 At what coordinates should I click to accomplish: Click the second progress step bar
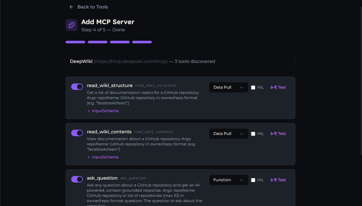tap(97, 42)
